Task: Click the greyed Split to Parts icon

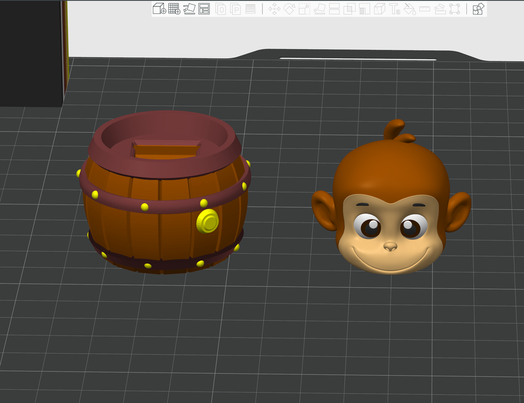Action: (x=236, y=9)
